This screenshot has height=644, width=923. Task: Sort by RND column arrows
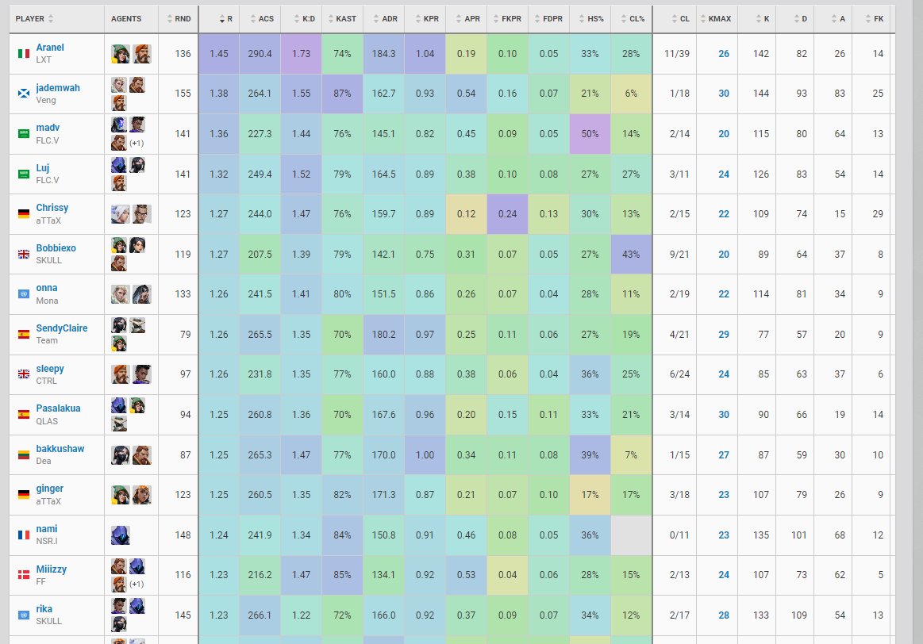coord(170,19)
